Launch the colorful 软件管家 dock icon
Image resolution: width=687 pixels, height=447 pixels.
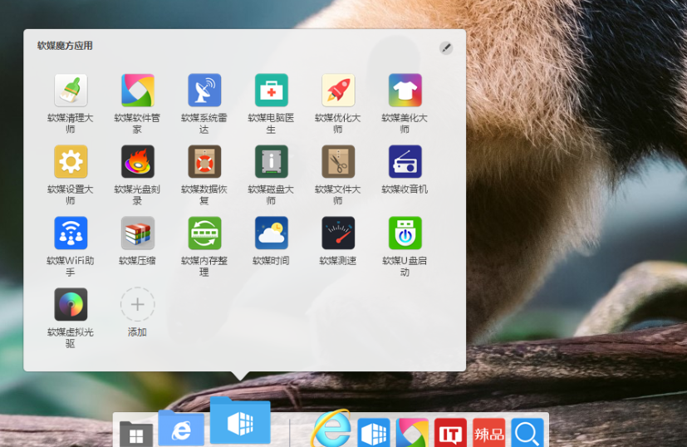[412, 433]
